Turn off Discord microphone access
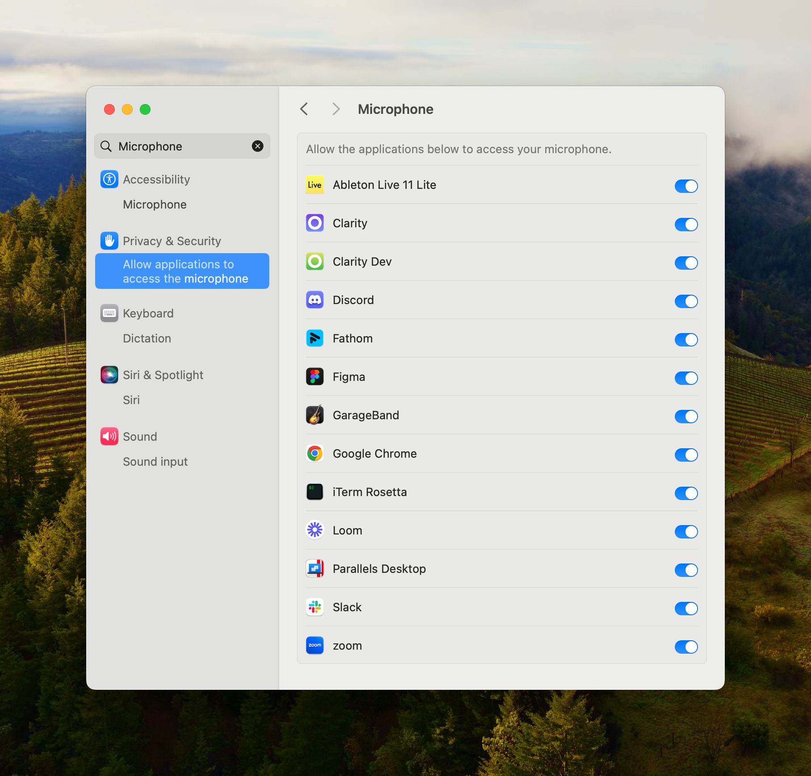This screenshot has width=811, height=776. coord(686,301)
